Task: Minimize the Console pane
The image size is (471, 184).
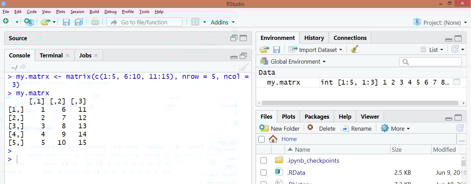Action: [x=234, y=57]
